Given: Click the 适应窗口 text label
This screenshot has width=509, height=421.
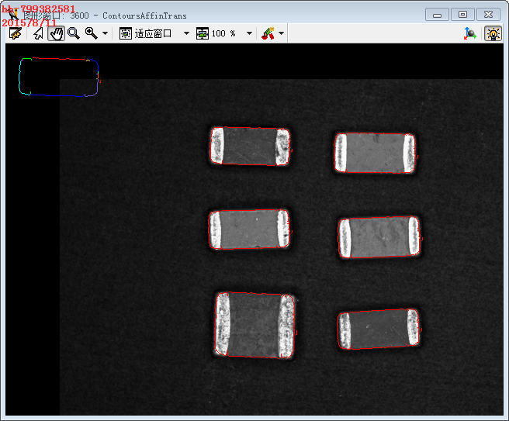Looking at the screenshot, I should [x=153, y=33].
